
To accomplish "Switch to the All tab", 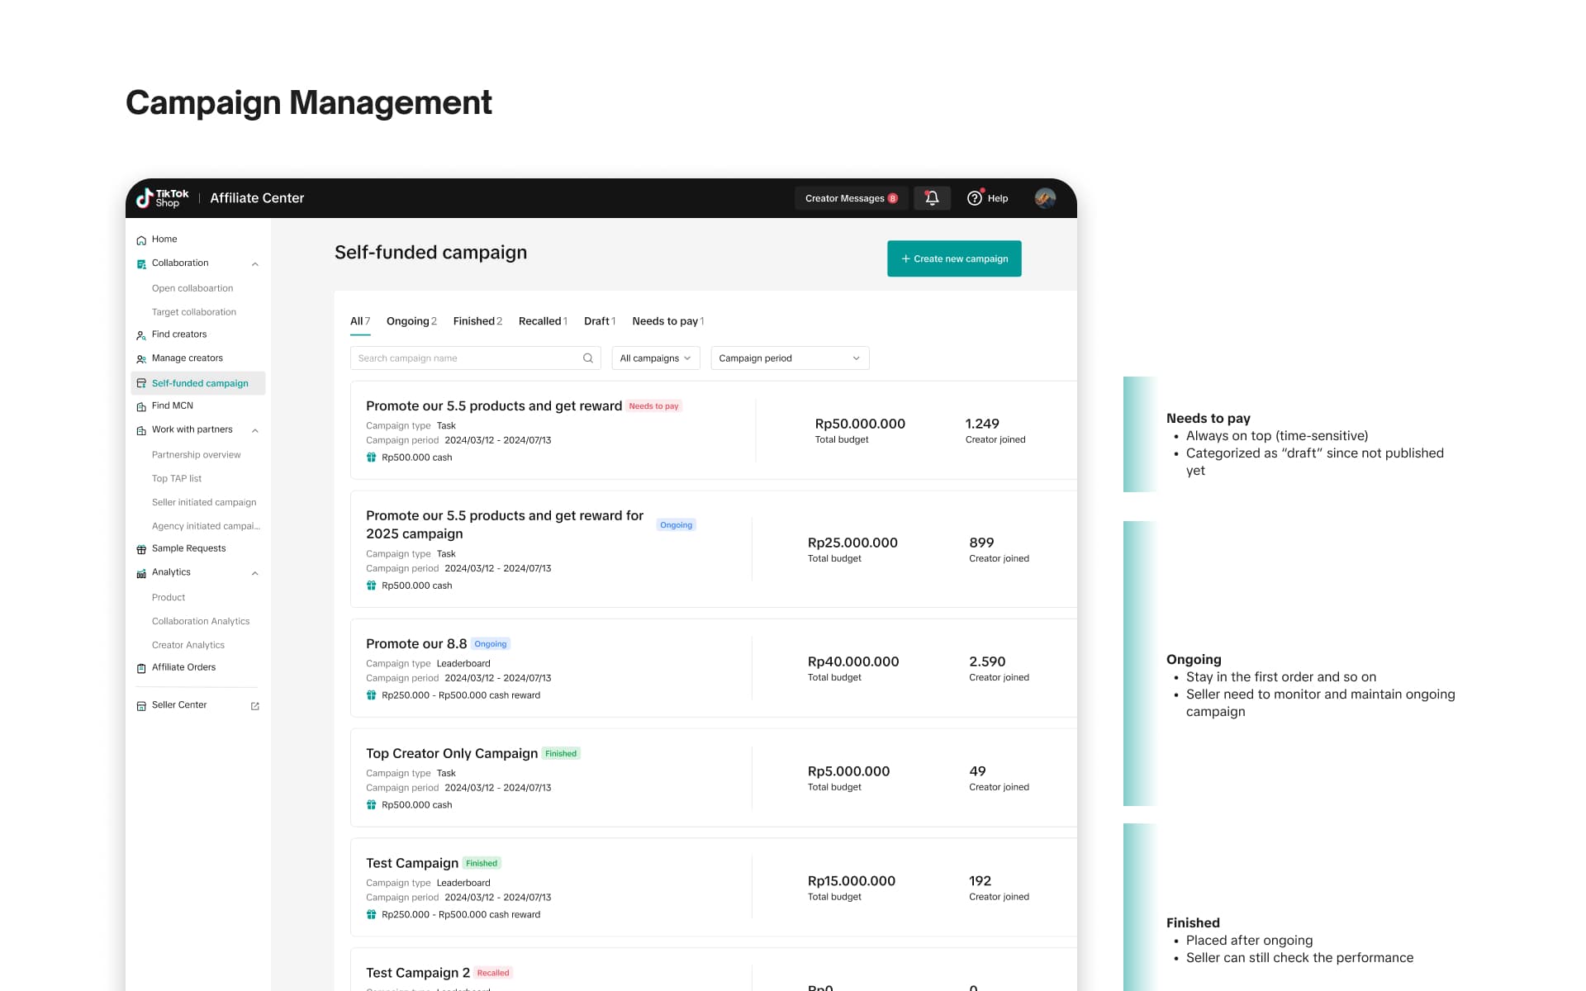I will tap(360, 321).
